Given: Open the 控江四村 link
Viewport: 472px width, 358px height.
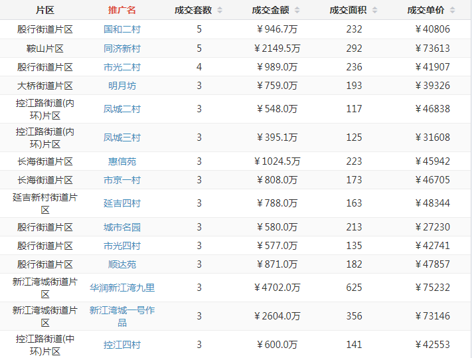Looking at the screenshot, I should [x=122, y=345].
